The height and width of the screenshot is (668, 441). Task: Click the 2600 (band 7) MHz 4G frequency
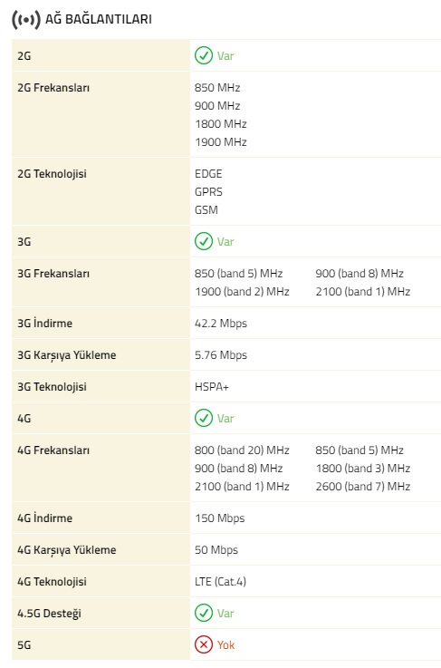(x=363, y=487)
